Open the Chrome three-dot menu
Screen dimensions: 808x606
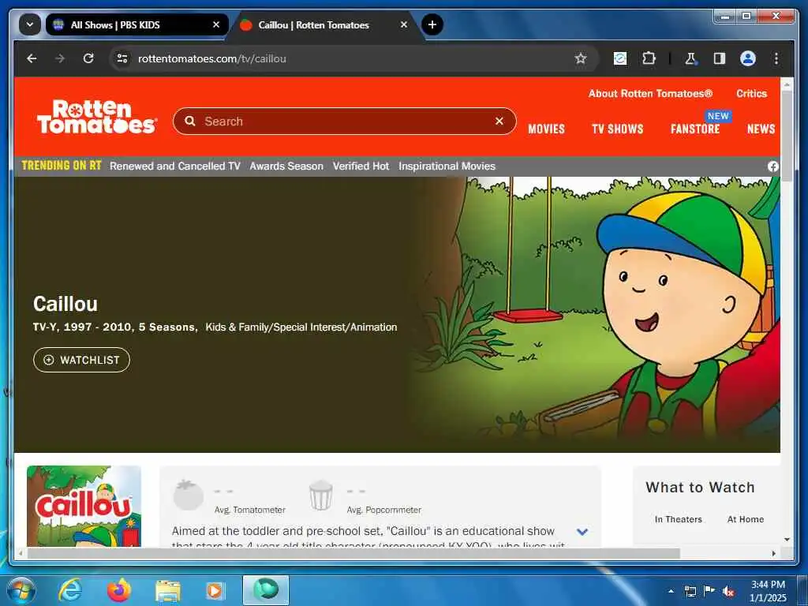pos(776,58)
